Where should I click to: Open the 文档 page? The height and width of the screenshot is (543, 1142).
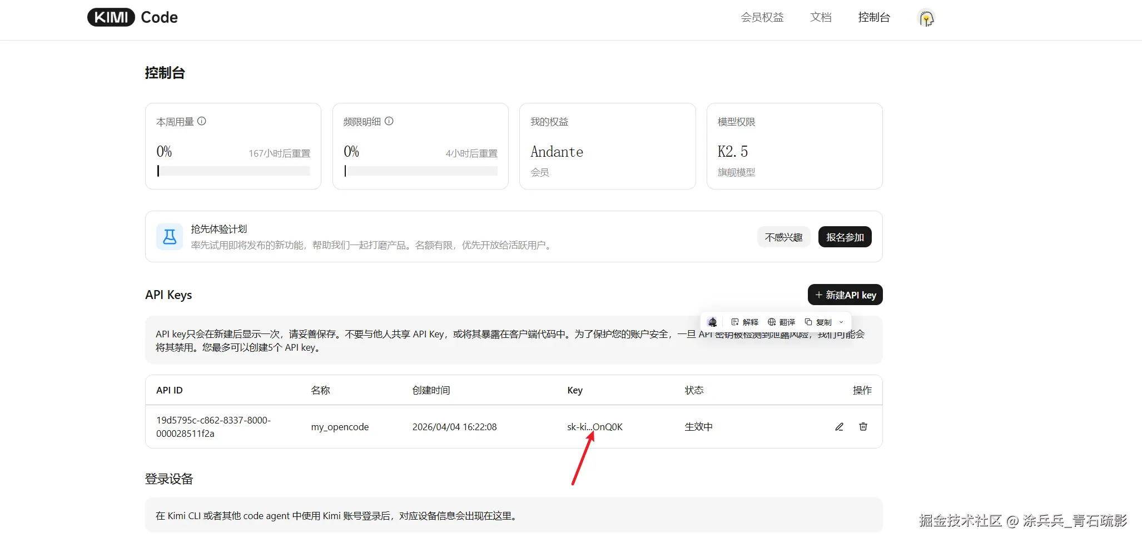click(x=821, y=18)
